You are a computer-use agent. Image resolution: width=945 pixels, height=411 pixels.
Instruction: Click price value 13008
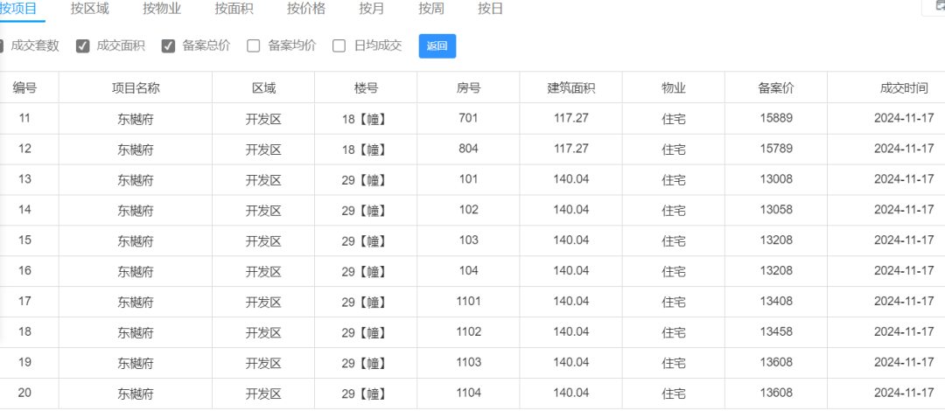[x=776, y=179]
